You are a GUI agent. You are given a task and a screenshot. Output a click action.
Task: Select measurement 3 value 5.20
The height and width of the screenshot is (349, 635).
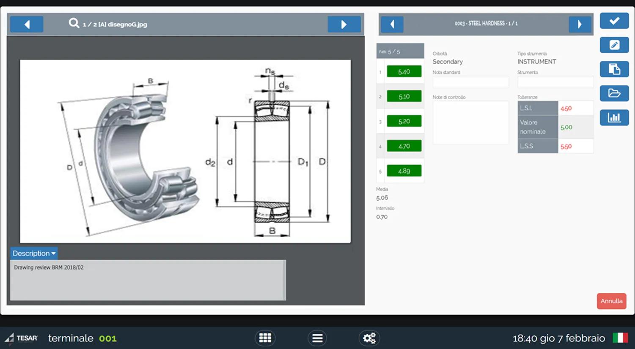point(404,121)
